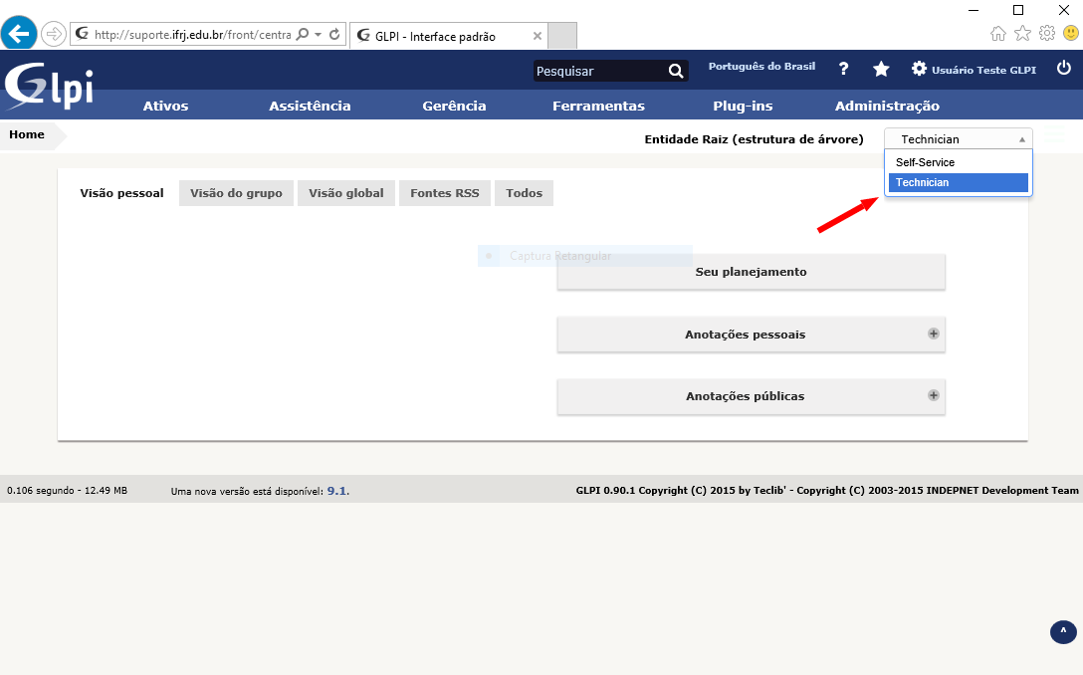Screen dimensions: 1083x675
Task: Open settings gear icon in GLPI header
Action: [x=919, y=69]
